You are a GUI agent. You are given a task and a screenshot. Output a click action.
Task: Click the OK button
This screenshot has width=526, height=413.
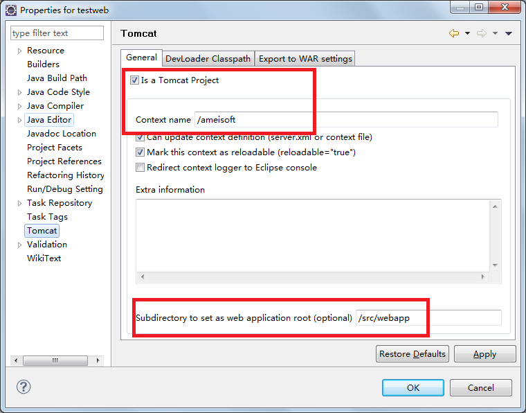click(413, 388)
